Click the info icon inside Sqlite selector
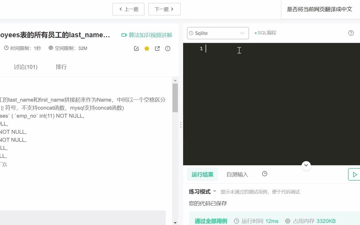 coord(191,33)
